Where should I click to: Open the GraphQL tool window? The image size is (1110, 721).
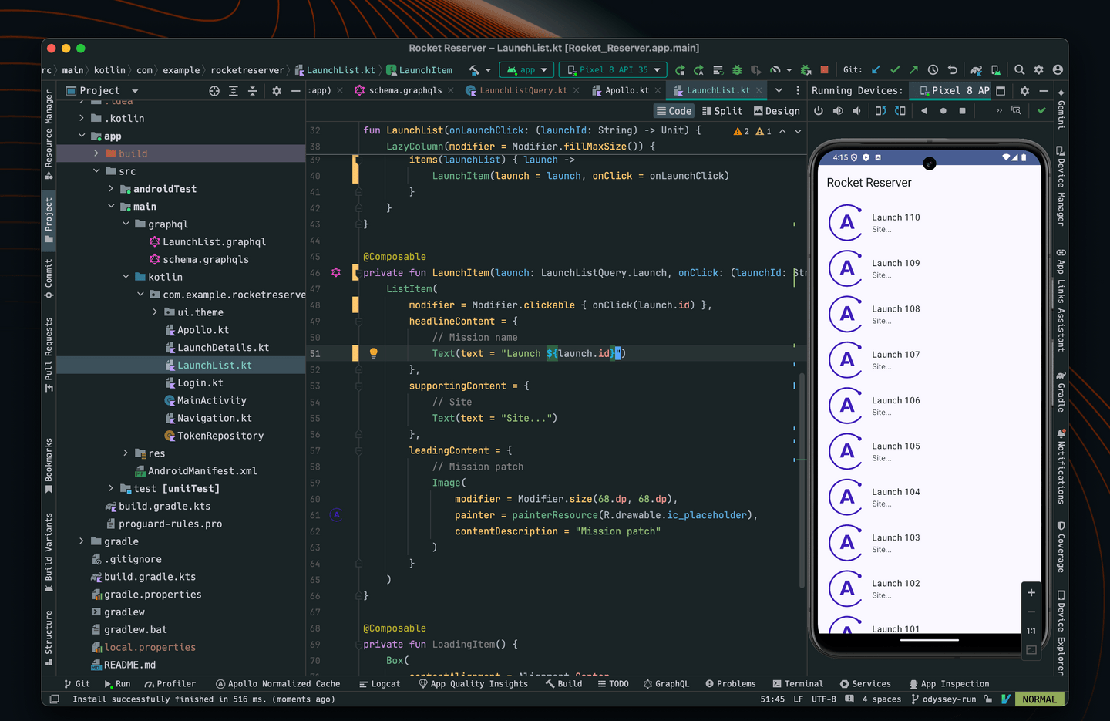coord(666,683)
